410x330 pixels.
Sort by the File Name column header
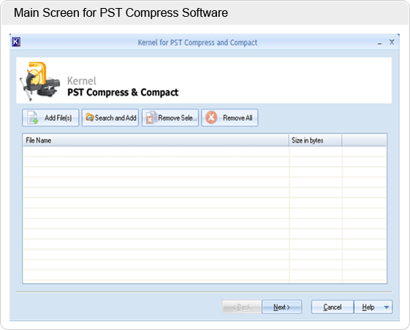point(156,140)
